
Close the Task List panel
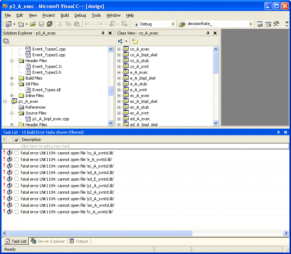click(286, 132)
